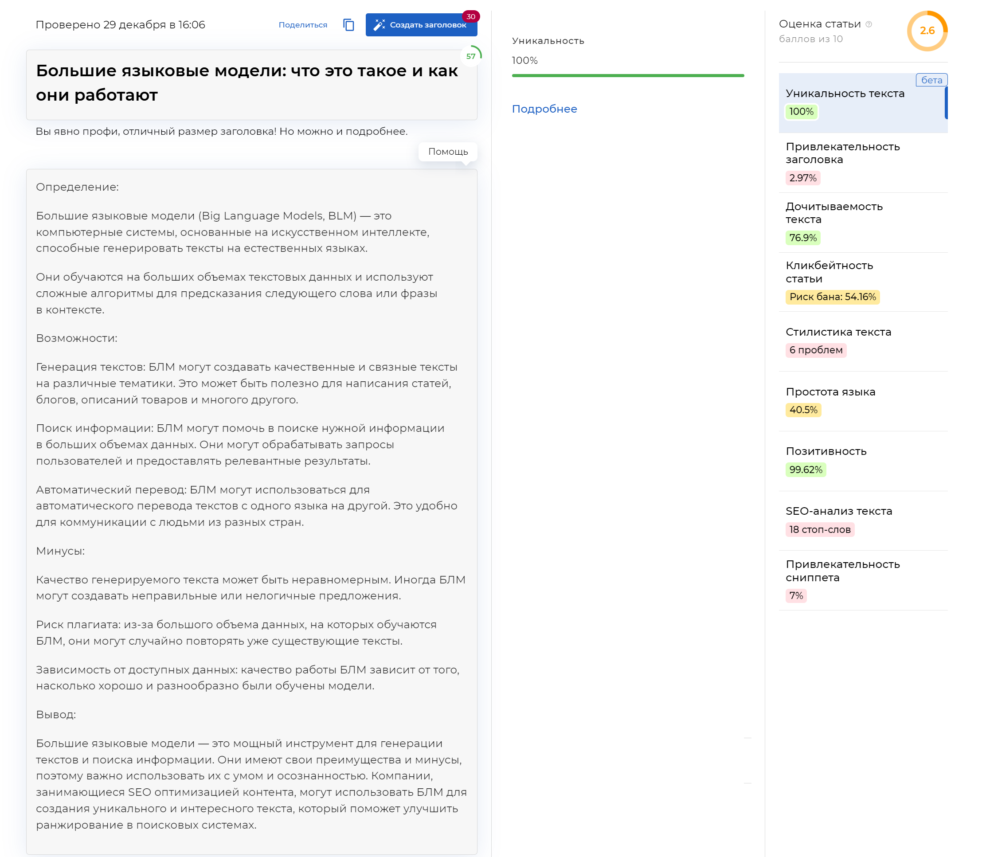
Task: Open the Поделиться link
Action: 303,25
